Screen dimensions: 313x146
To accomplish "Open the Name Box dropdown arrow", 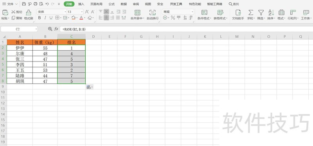I will point(36,29).
